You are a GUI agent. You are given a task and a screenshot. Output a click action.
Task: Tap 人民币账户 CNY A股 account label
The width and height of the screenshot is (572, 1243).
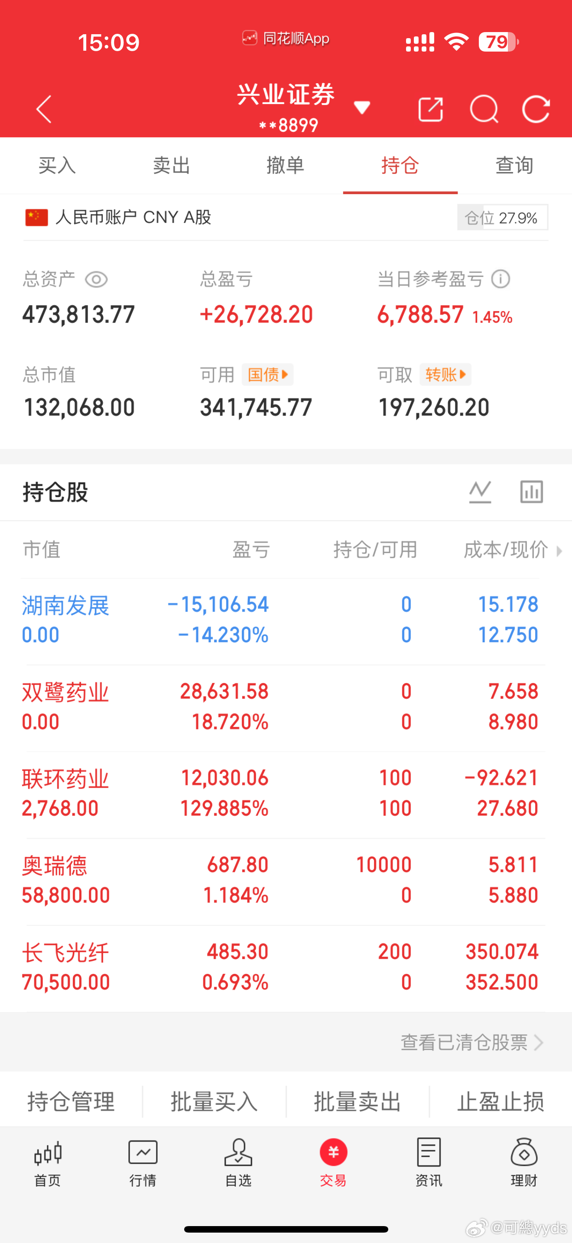(x=133, y=218)
